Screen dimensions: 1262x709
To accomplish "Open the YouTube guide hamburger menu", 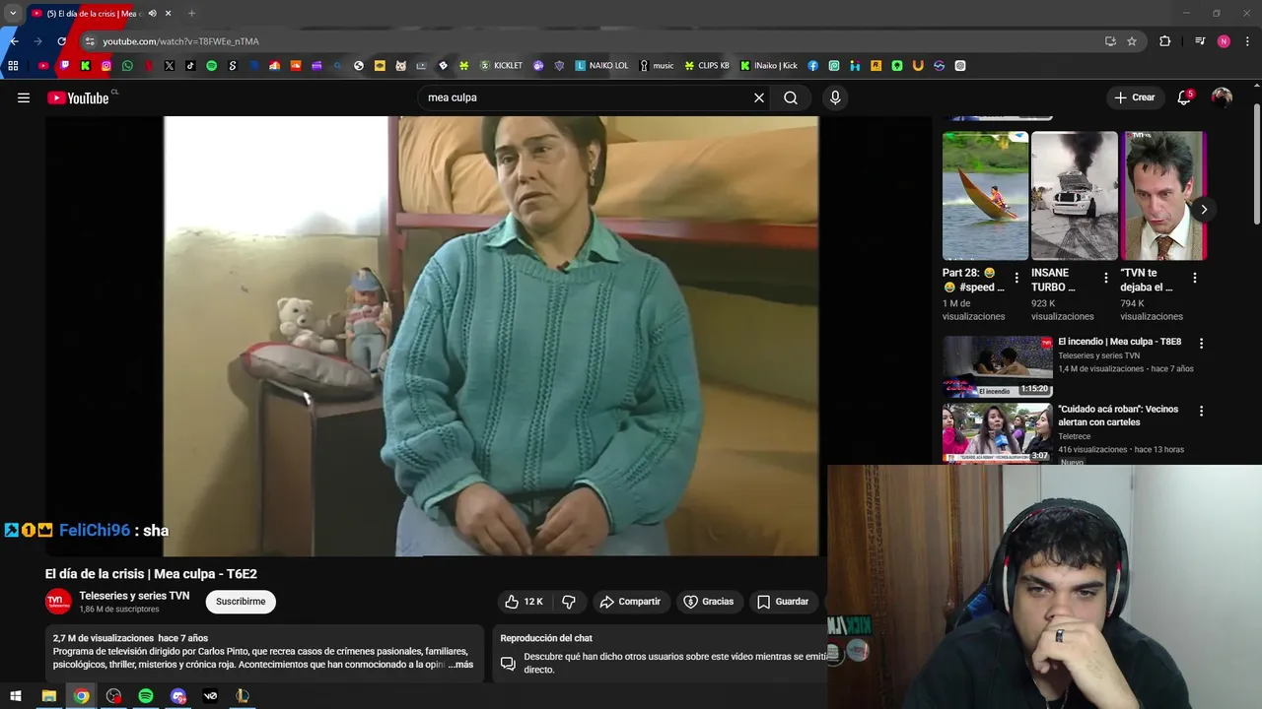I will click(24, 97).
